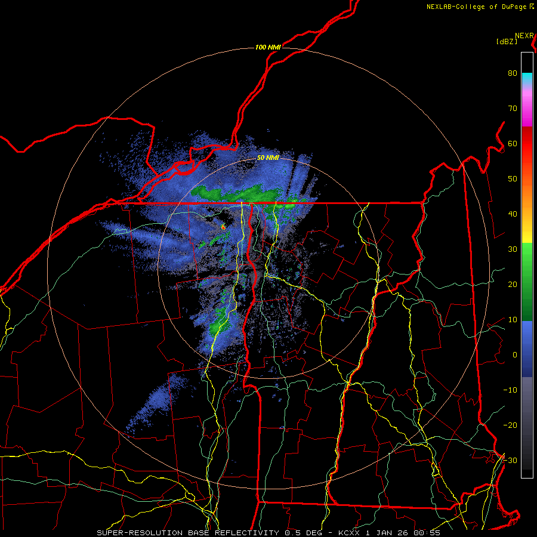Click the NEXR label above the legend
This screenshot has width=537, height=537.
[x=524, y=36]
